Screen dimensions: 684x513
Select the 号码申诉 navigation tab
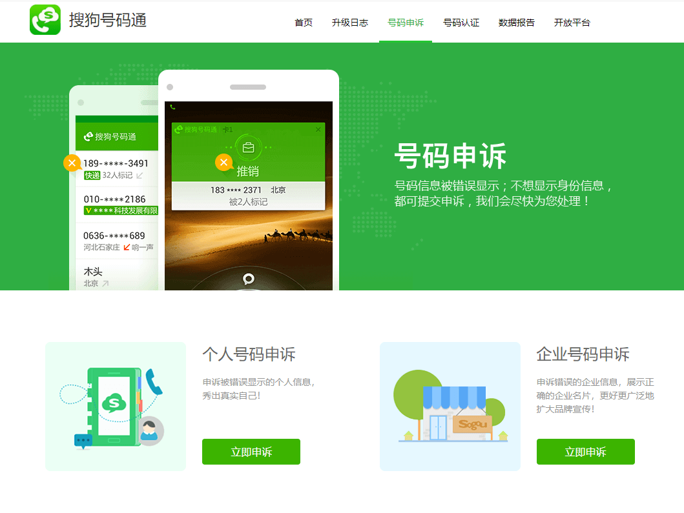pos(406,23)
